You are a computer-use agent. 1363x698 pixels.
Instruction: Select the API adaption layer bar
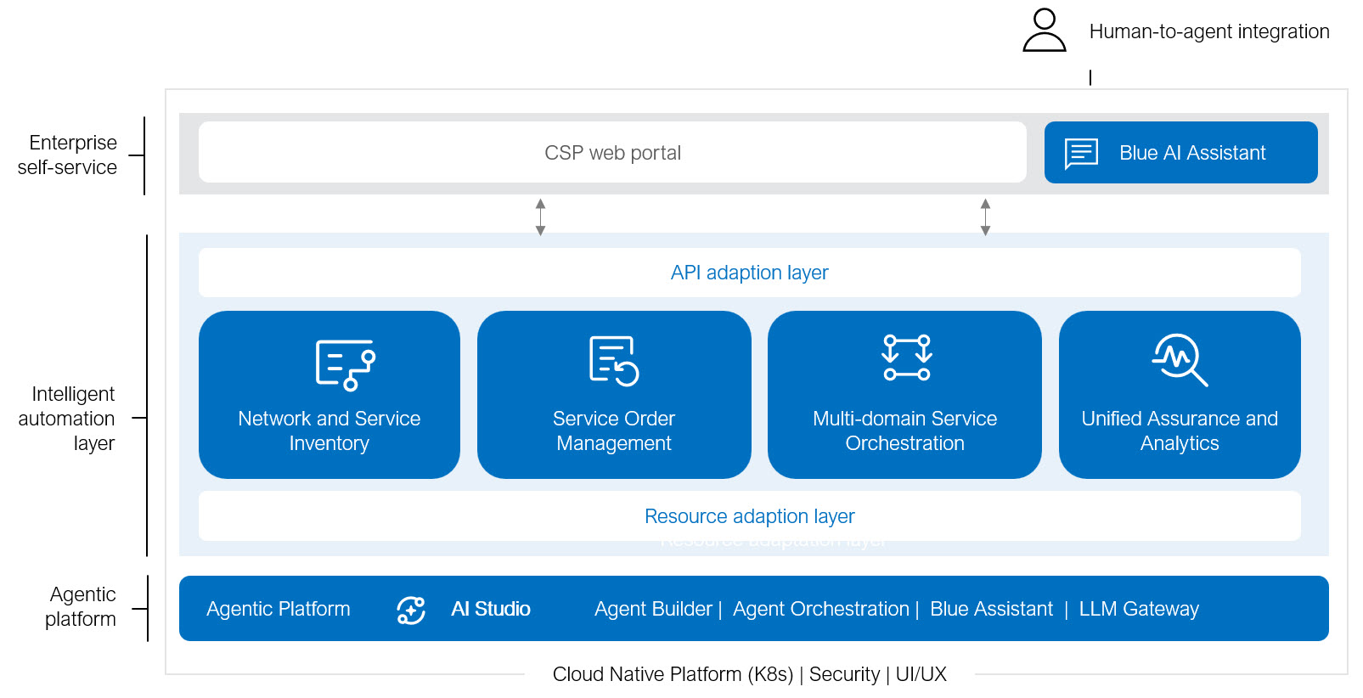click(x=750, y=273)
